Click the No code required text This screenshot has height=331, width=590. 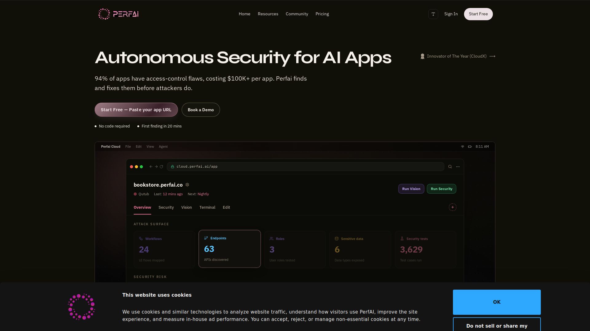pos(114,126)
